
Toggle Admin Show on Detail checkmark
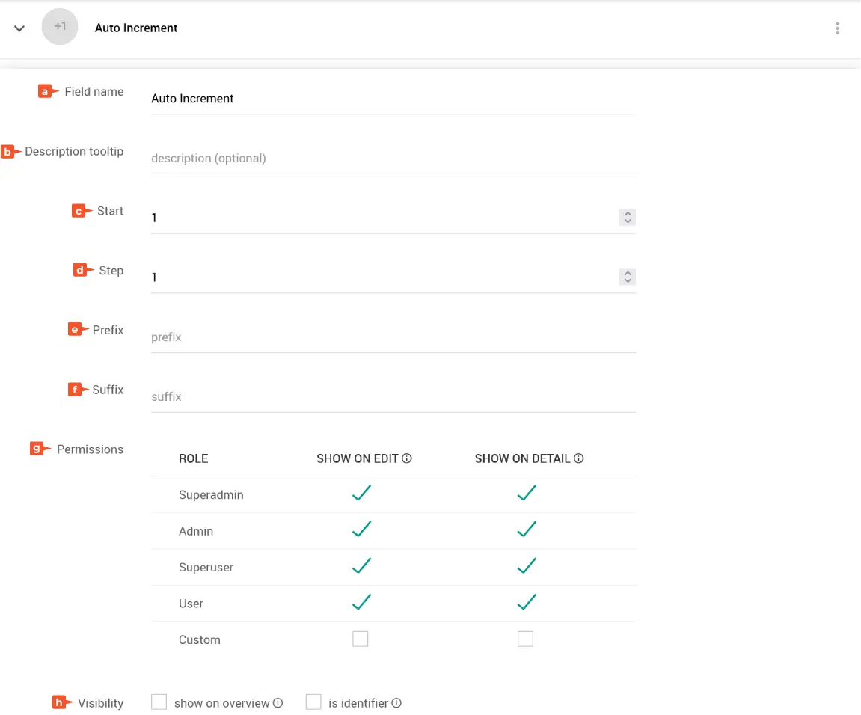(527, 530)
